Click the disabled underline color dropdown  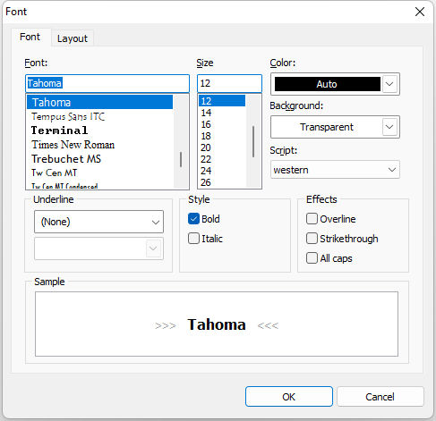click(99, 248)
